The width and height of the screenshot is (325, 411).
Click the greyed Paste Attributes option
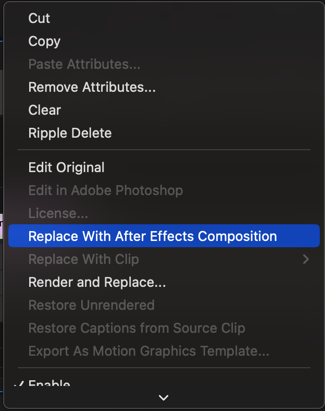pyautogui.click(x=84, y=64)
